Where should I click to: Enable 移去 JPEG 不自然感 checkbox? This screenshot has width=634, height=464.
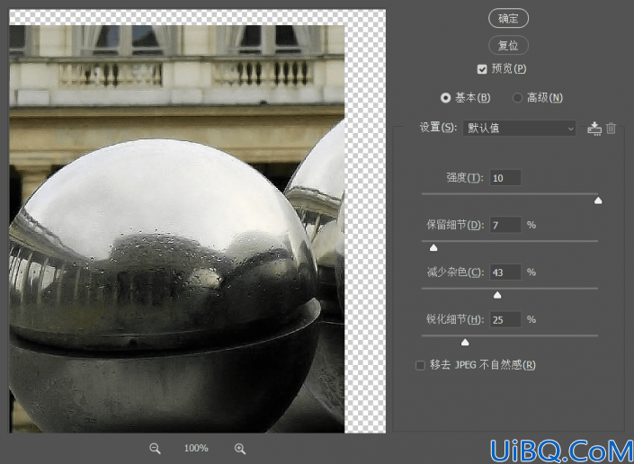click(421, 366)
